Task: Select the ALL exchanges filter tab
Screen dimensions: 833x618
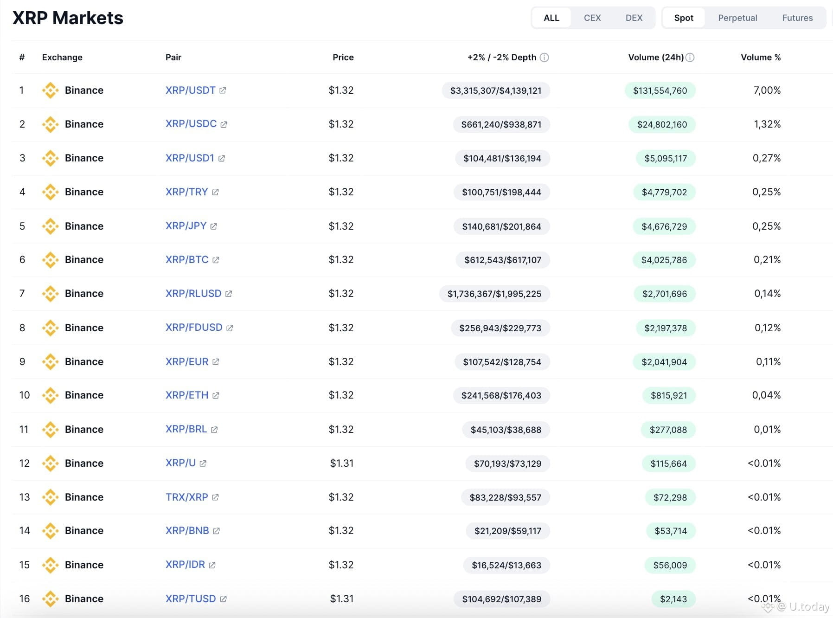Action: click(551, 18)
